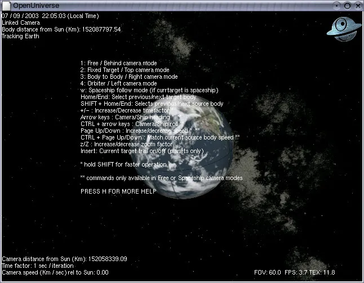Image resolution: width=364 pixels, height=283 pixels.
Task: Click 'CTRL + arrow keys : Camera/Ship roll'
Action: [132, 124]
